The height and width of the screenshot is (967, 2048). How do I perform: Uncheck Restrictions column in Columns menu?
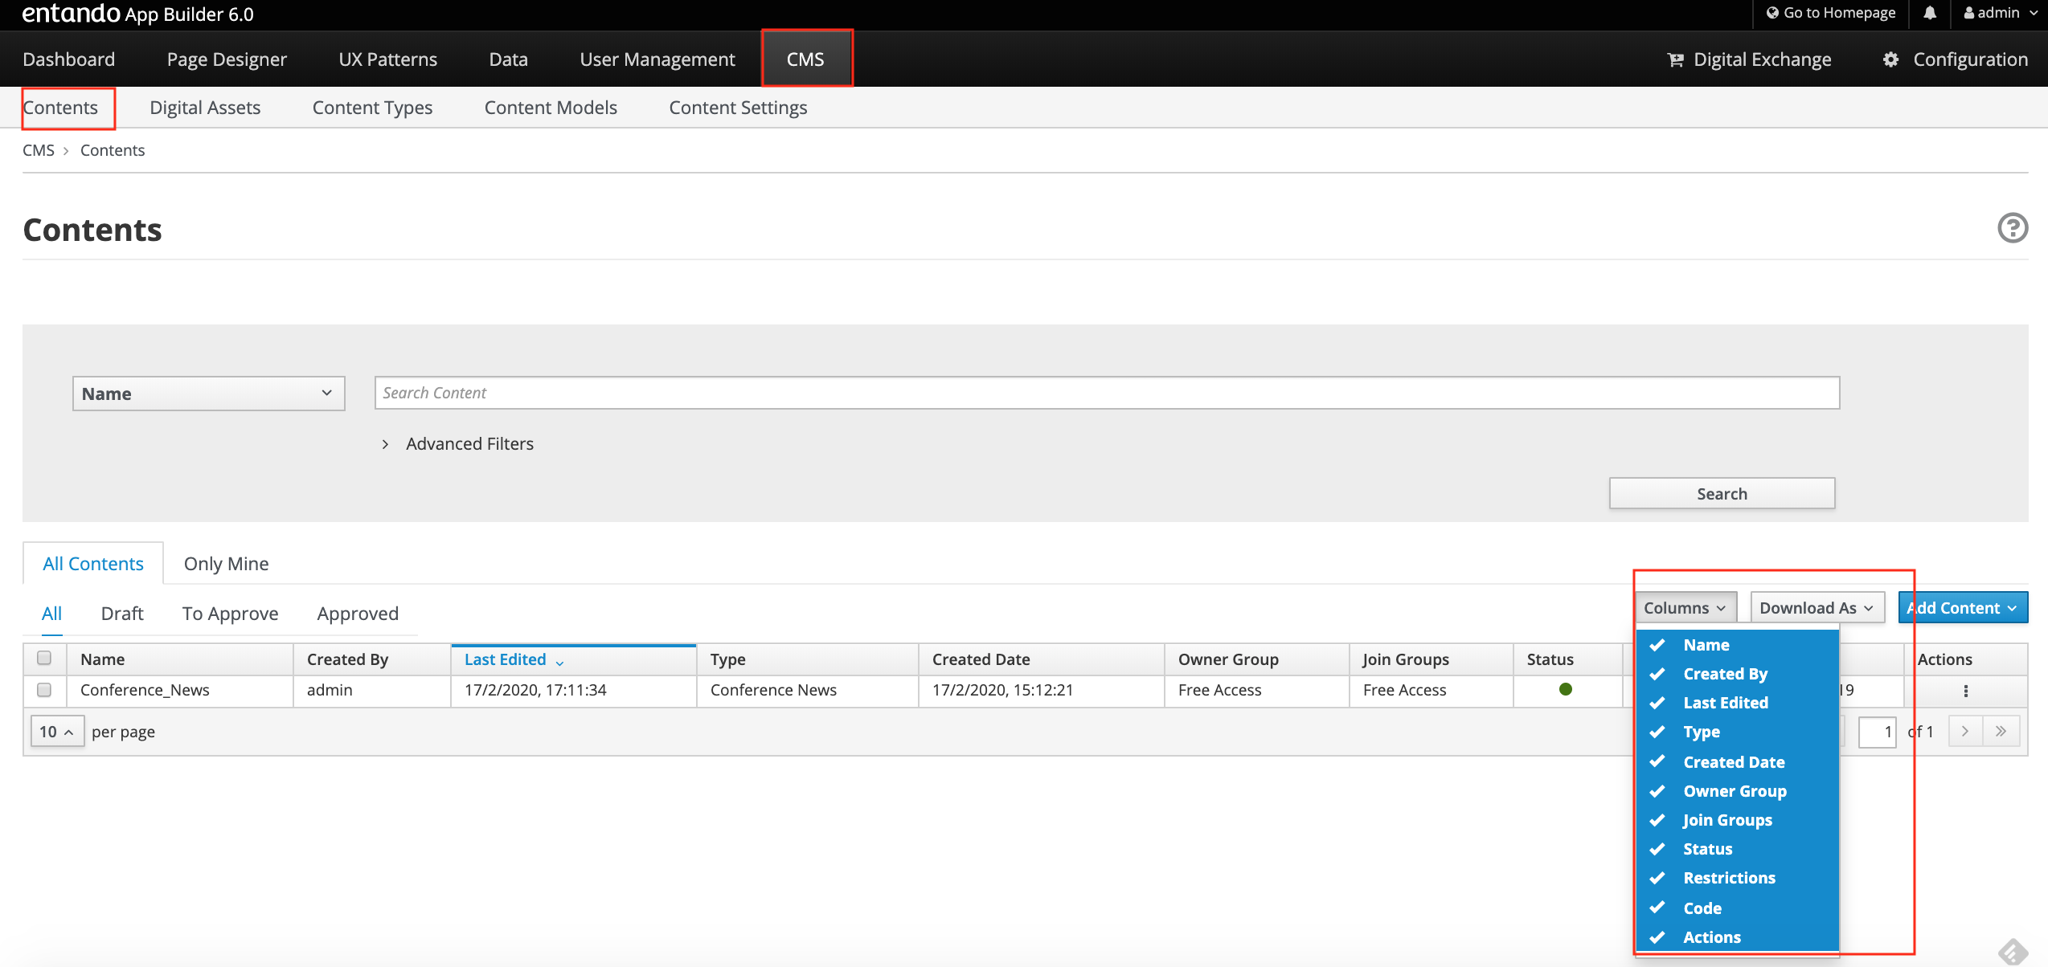point(1728,878)
